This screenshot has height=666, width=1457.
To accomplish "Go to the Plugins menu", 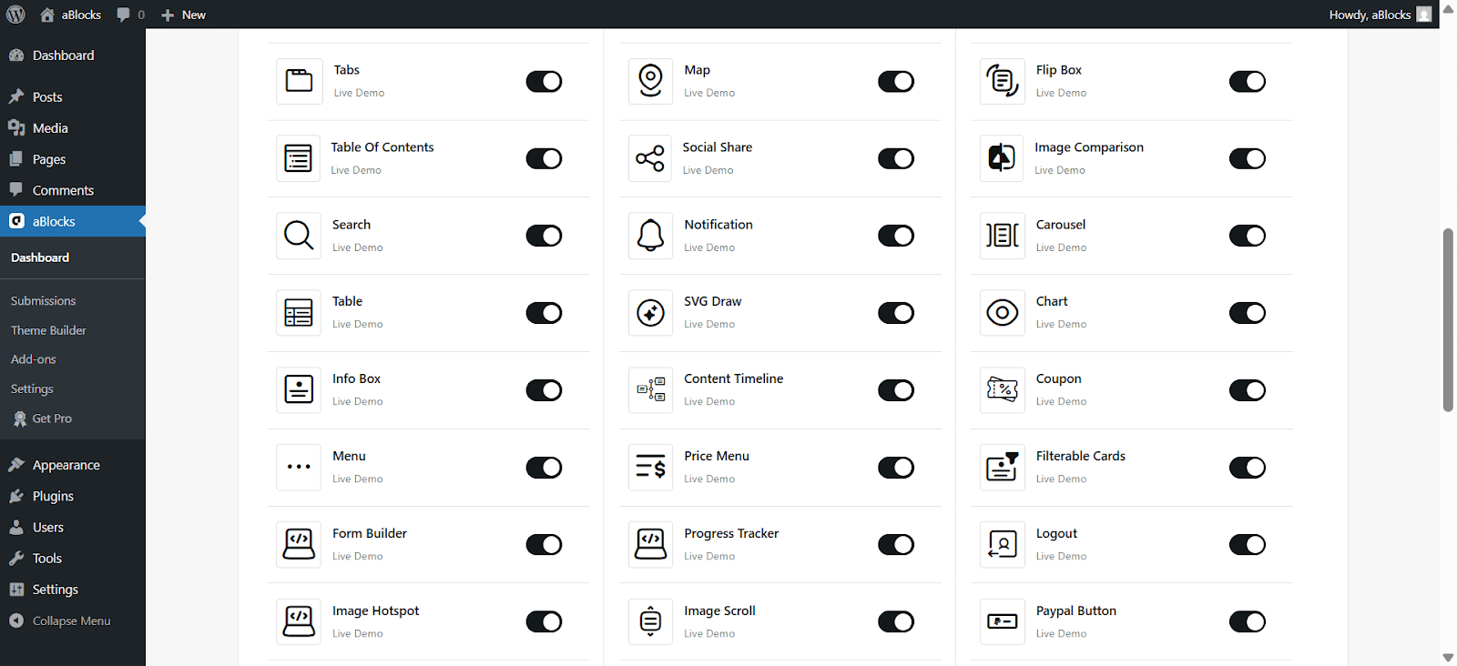I will (53, 496).
